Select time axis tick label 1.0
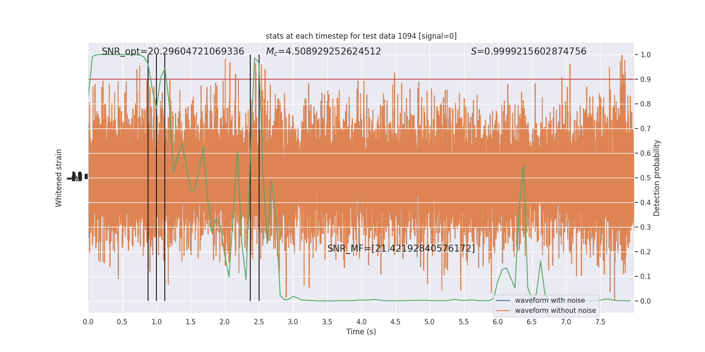The height and width of the screenshot is (352, 705). point(156,322)
